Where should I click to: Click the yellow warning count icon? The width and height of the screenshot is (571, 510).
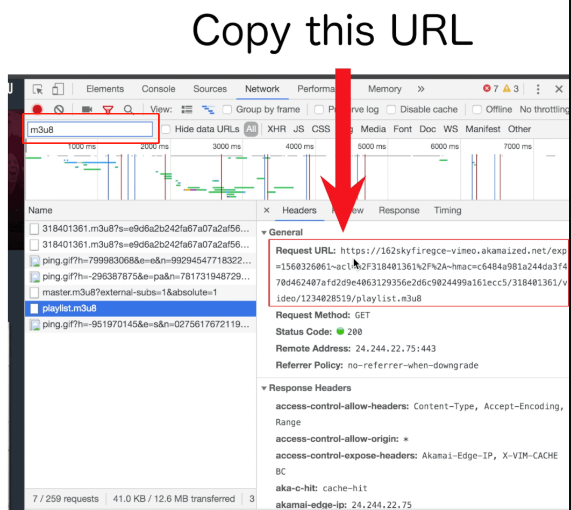(x=506, y=89)
